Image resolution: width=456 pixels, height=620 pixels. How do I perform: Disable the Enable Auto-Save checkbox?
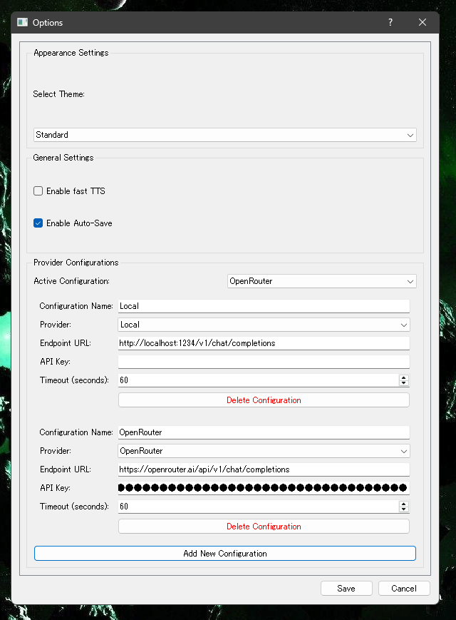point(38,223)
